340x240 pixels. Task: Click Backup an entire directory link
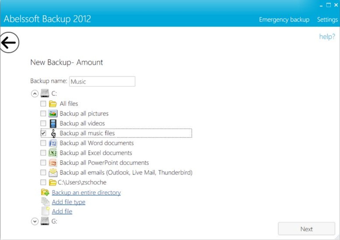coord(86,193)
